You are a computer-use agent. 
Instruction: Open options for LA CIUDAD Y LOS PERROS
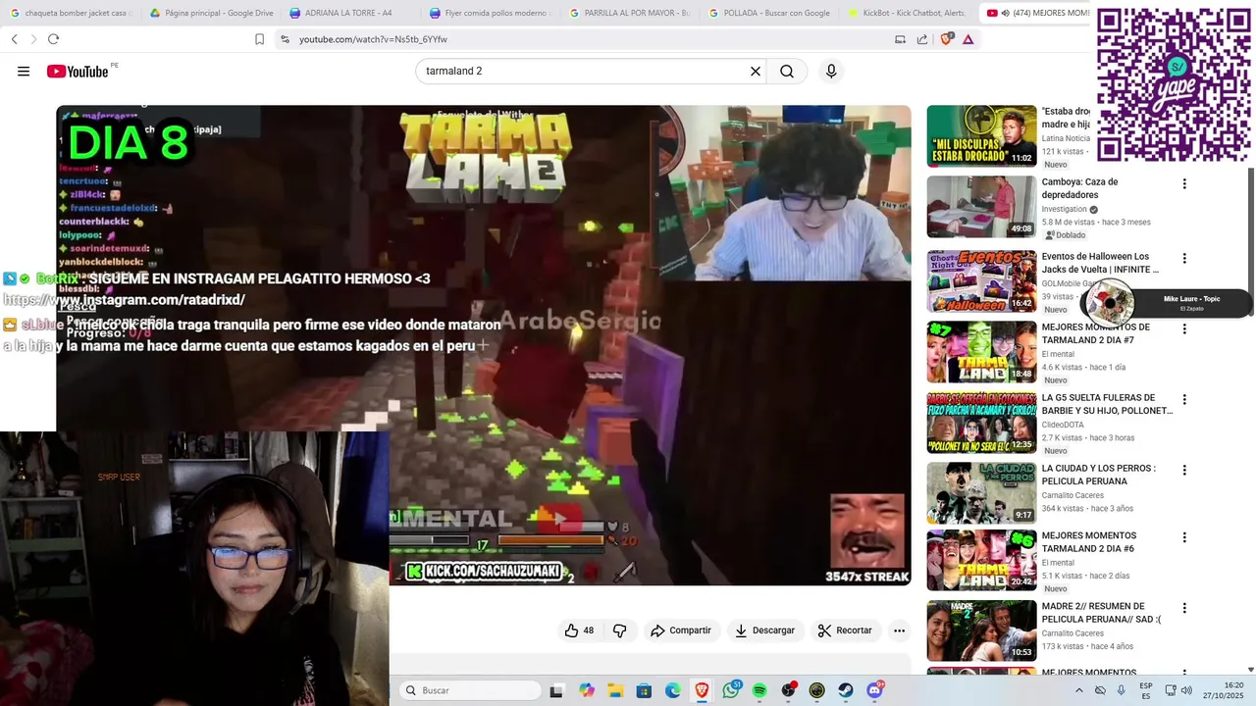[1184, 471]
